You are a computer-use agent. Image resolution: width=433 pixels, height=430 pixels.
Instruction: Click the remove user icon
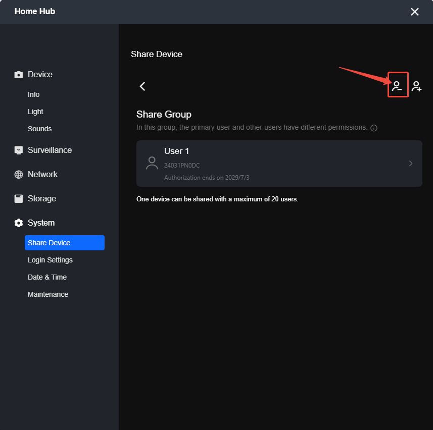tap(397, 86)
